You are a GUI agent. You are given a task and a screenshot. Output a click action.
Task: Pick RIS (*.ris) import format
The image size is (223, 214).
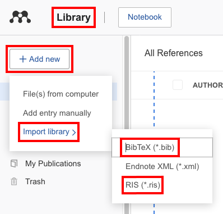143,185
